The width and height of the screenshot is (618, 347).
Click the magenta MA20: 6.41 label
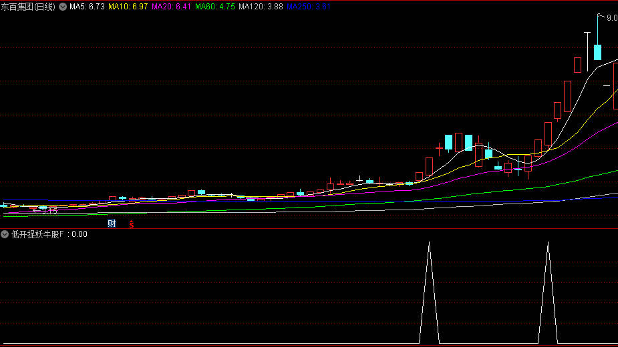[171, 6]
